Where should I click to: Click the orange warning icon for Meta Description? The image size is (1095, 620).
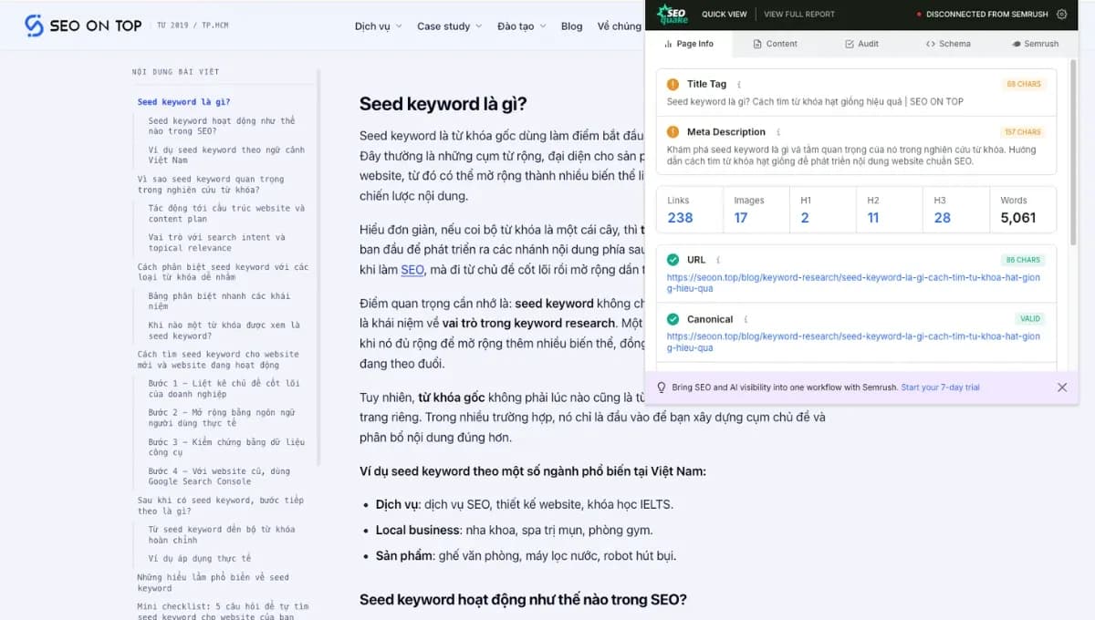click(x=673, y=132)
